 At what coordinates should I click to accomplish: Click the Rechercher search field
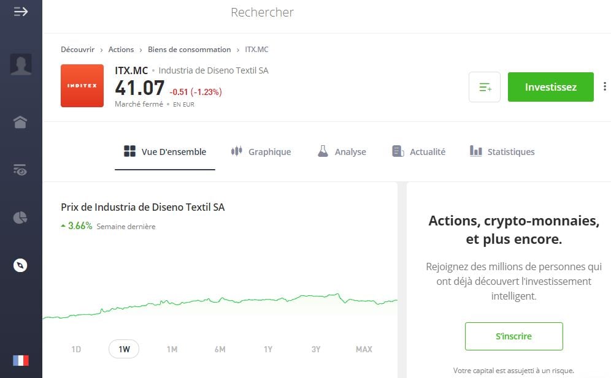click(263, 12)
